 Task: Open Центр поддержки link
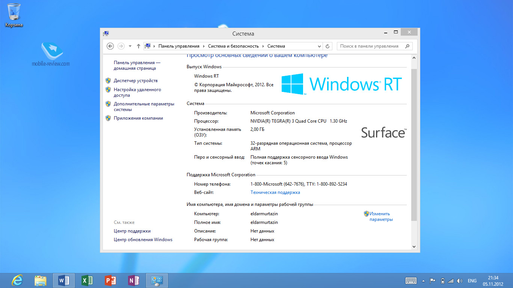tap(132, 231)
